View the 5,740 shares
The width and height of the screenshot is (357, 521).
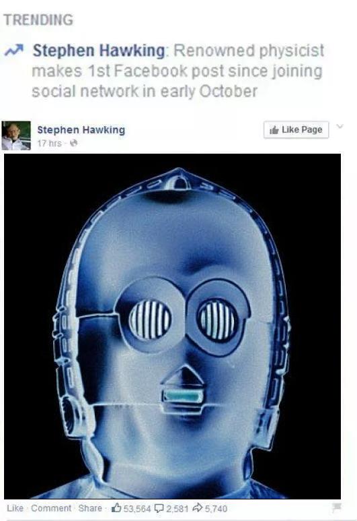[x=216, y=509]
